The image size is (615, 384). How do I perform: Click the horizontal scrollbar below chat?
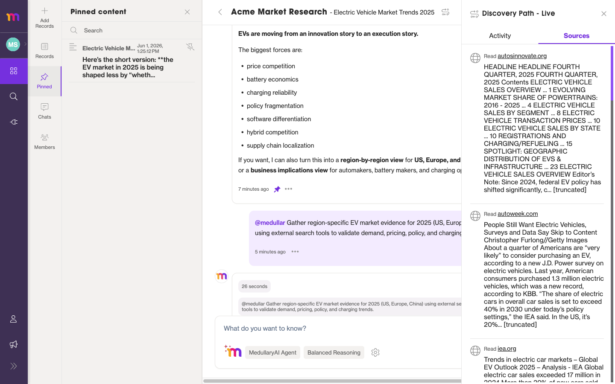pyautogui.click(x=332, y=381)
